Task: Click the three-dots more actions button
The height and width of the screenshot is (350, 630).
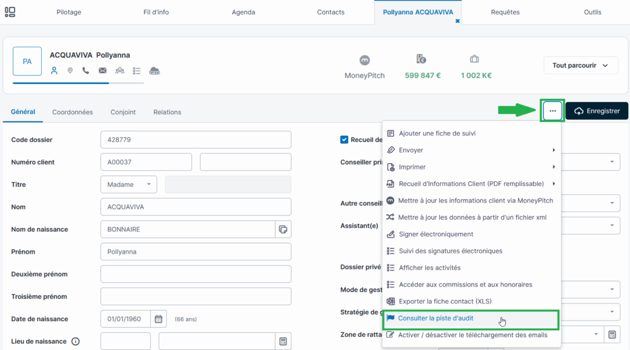Action: [552, 111]
